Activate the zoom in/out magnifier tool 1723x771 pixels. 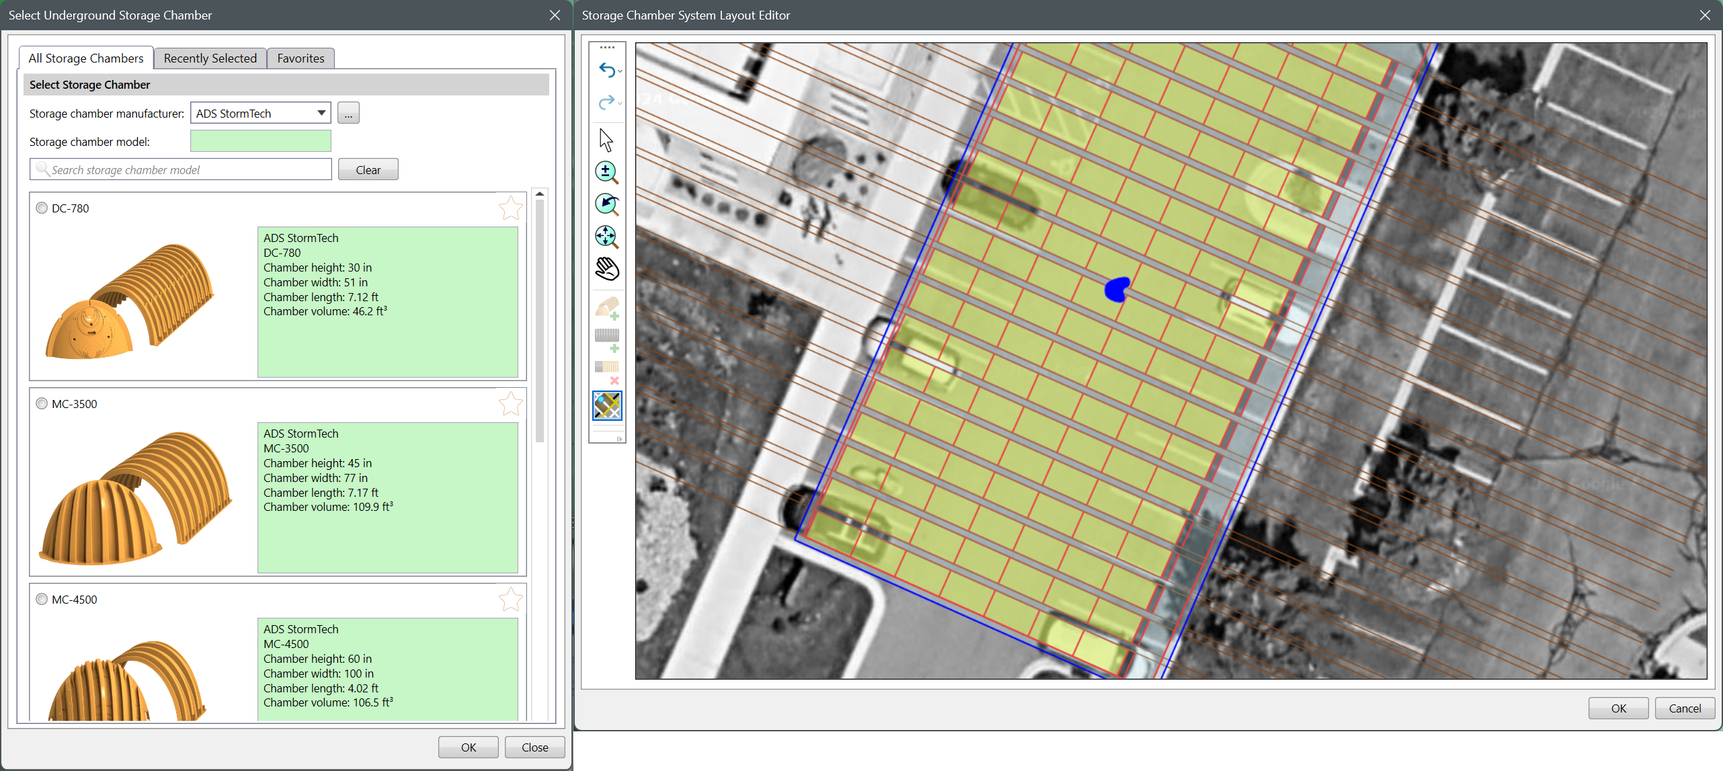(x=606, y=173)
